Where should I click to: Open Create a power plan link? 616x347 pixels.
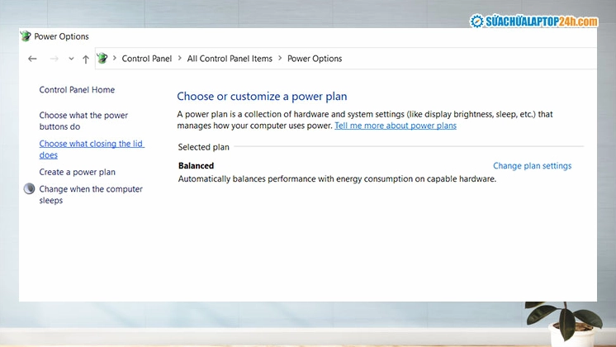coord(78,172)
